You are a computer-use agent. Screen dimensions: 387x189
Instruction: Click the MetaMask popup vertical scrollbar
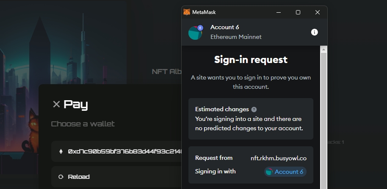[323, 118]
